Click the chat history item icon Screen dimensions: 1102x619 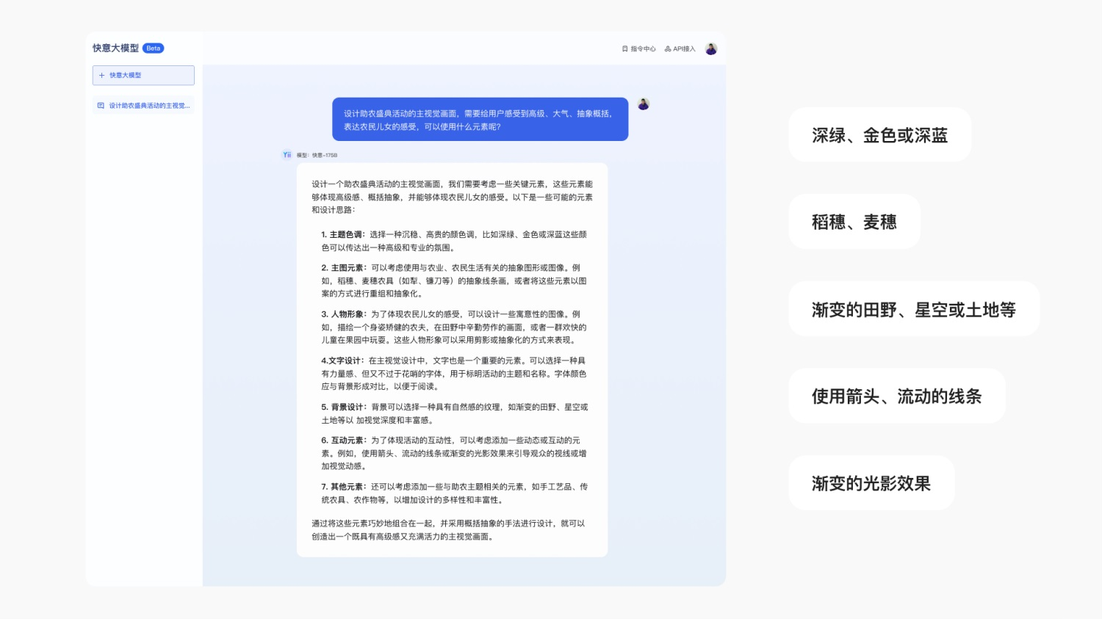point(101,106)
